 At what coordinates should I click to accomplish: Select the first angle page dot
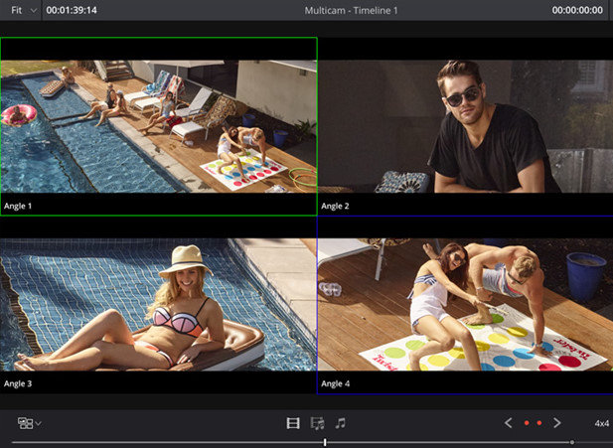pyautogui.click(x=527, y=423)
